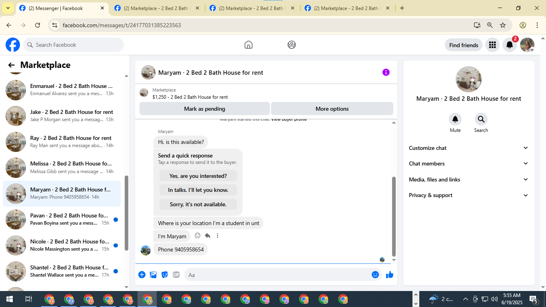Image resolution: width=546 pixels, height=307 pixels.
Task: Attach a photo using the image icon
Action: (153, 275)
